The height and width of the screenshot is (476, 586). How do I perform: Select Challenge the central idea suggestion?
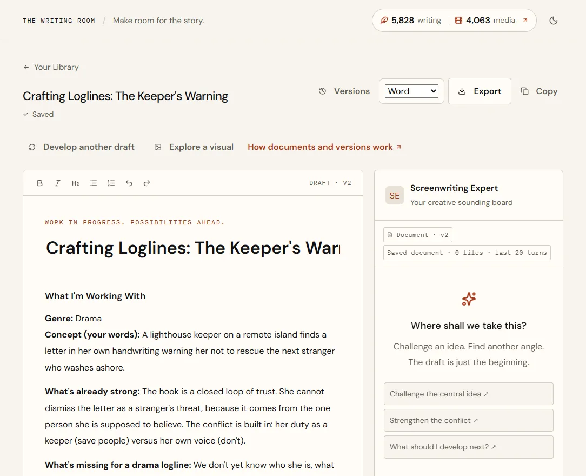[468, 394]
